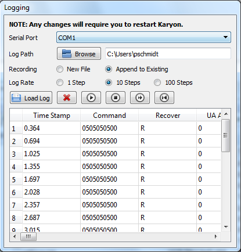Select row header 7 in the log table

(16, 205)
